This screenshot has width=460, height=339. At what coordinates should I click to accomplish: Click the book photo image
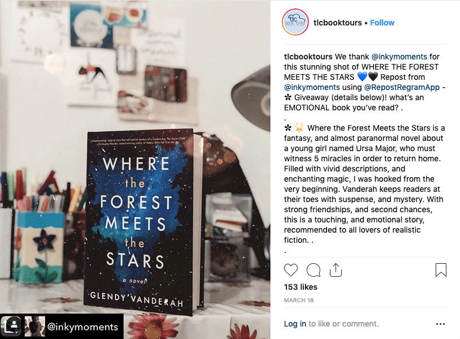pos(135,169)
